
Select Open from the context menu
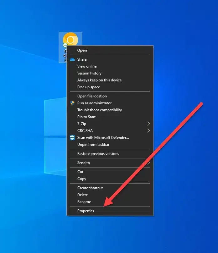coord(82,50)
